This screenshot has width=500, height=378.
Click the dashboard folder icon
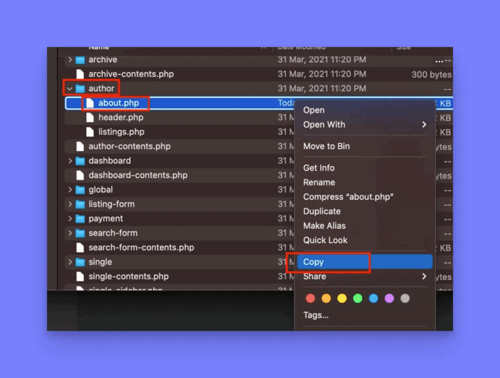80,161
